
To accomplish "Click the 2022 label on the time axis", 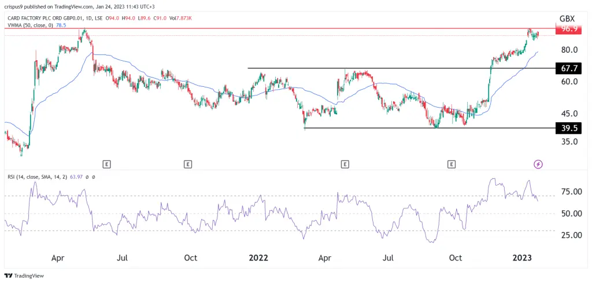I will coord(258,258).
